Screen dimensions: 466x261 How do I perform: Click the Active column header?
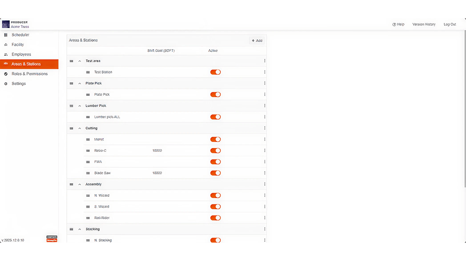point(213,51)
